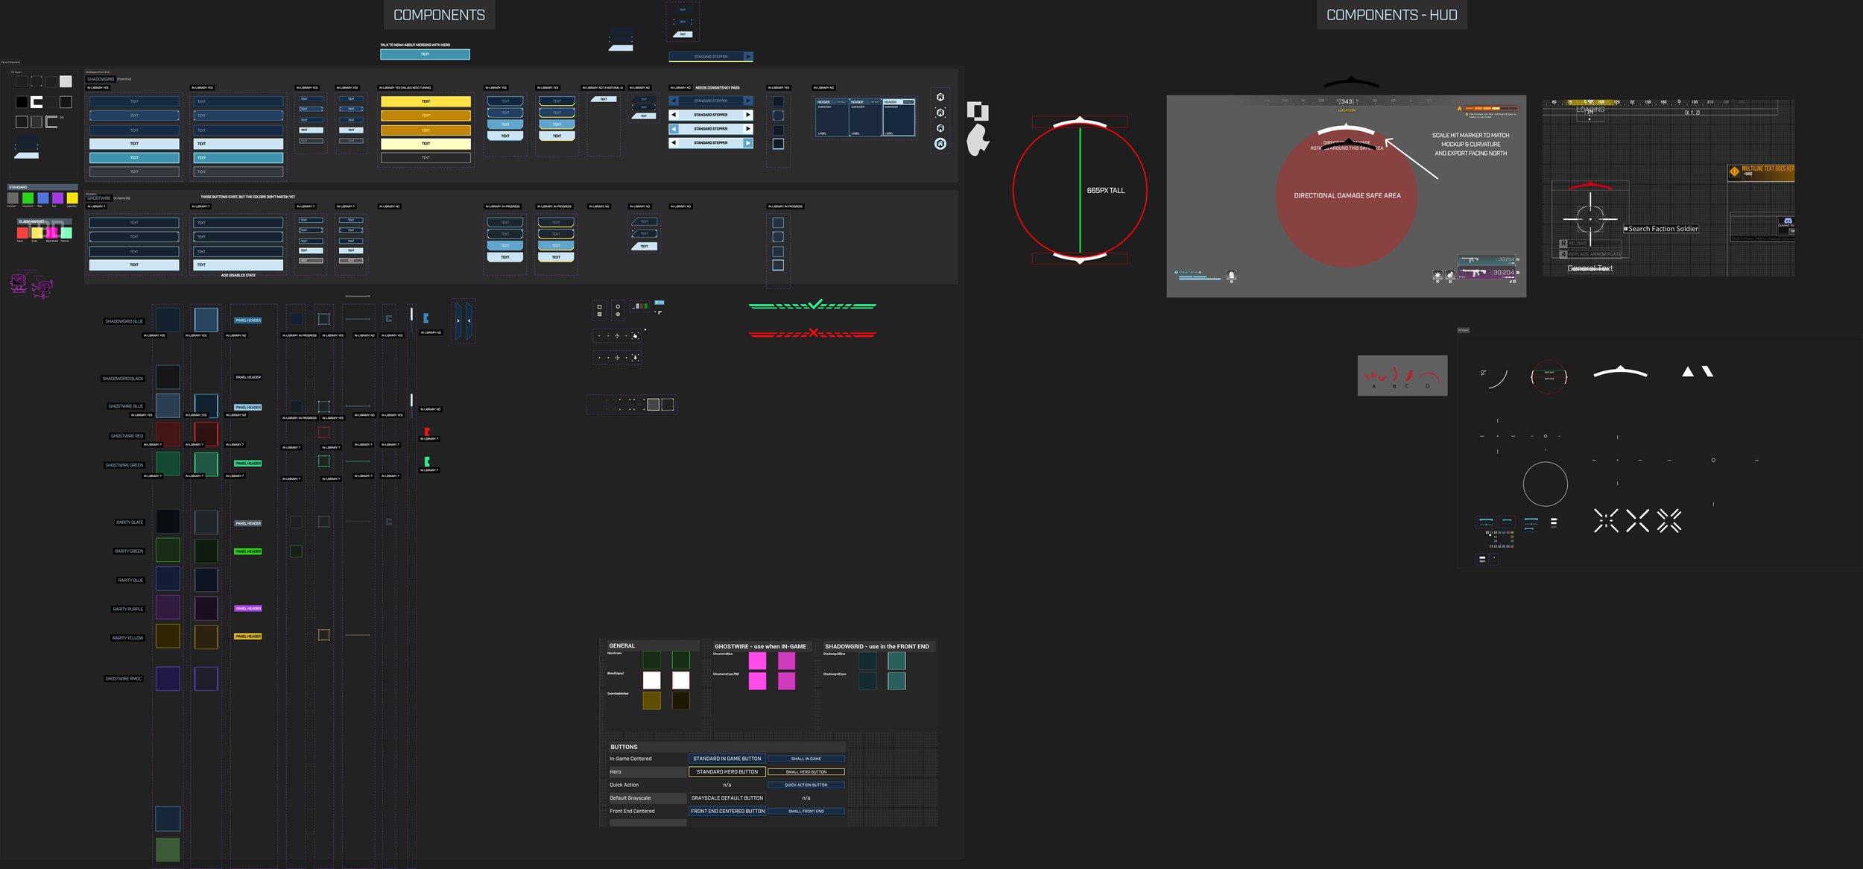This screenshot has width=1863, height=869.
Task: Click right arrow of bottom Standard Stepper
Action: [748, 143]
